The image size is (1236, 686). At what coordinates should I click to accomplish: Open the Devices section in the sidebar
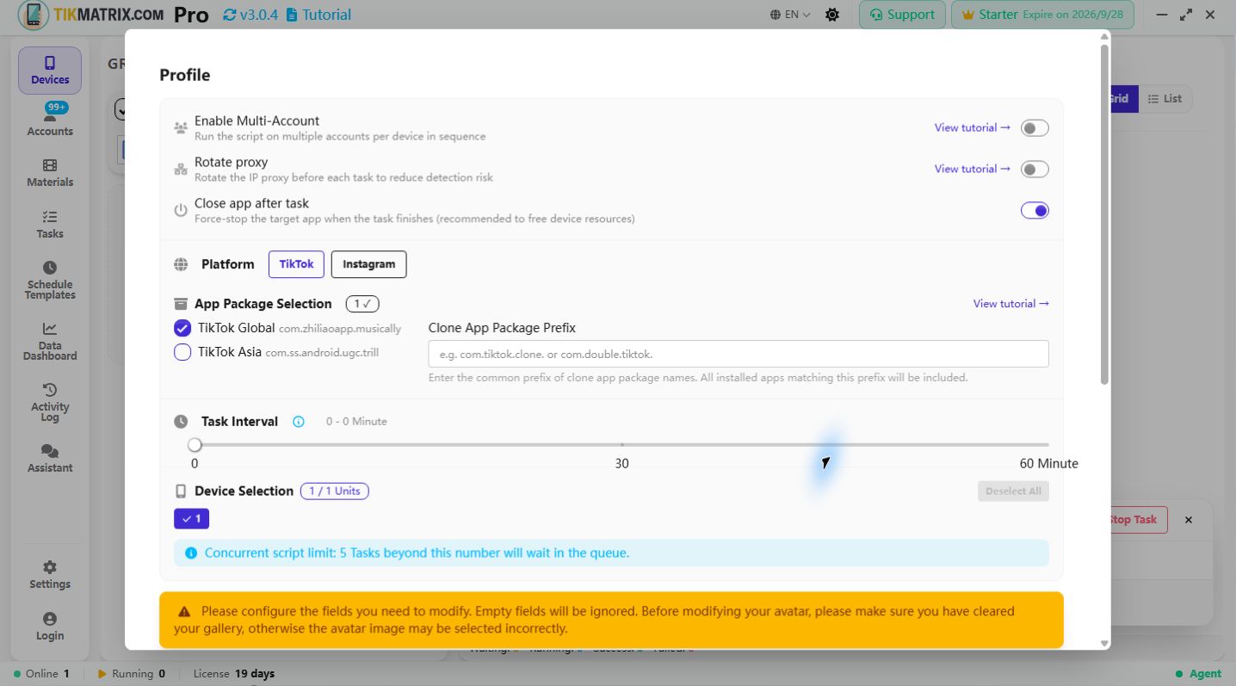pos(50,71)
